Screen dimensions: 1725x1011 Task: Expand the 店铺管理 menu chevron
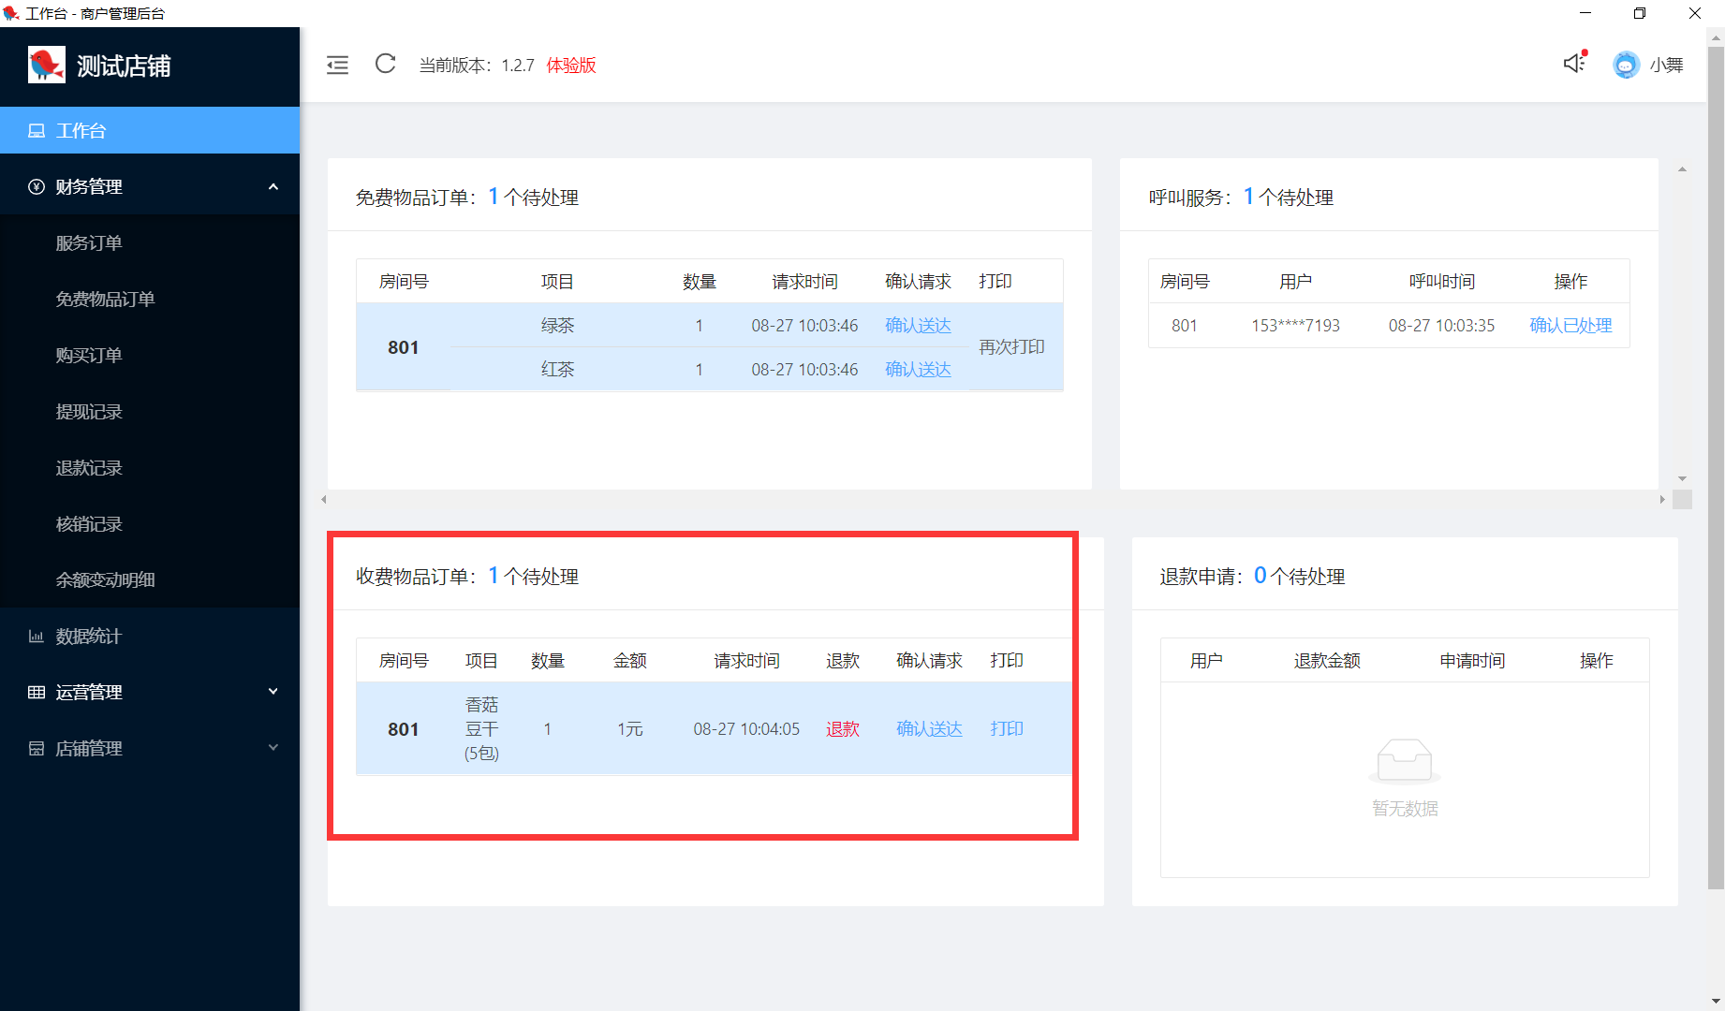(x=273, y=748)
